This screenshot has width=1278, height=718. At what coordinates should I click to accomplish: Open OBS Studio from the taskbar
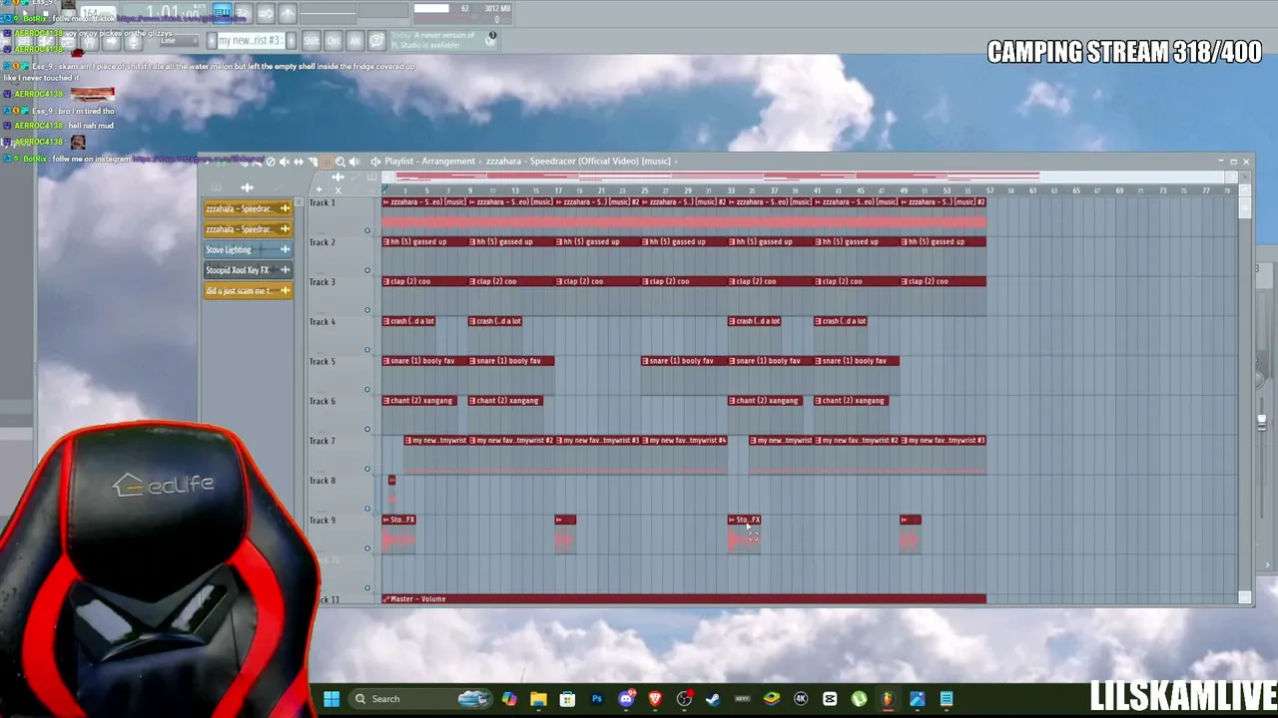point(684,699)
